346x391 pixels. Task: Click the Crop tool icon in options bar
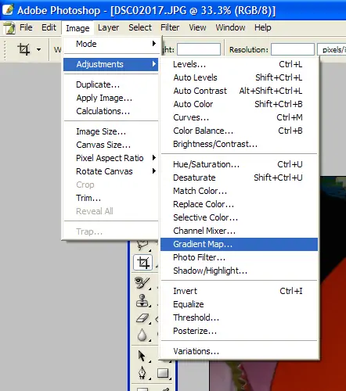pyautogui.click(x=23, y=49)
